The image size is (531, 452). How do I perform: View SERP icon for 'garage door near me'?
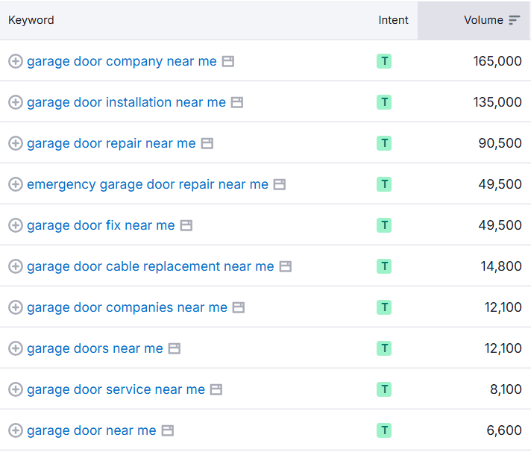pyautogui.click(x=168, y=430)
